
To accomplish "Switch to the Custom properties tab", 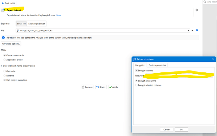I will (158, 65).
